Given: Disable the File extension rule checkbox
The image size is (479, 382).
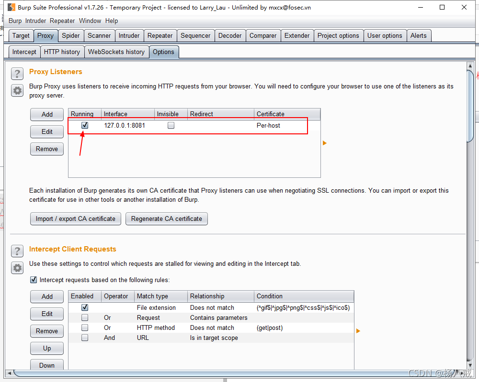Looking at the screenshot, I should tap(85, 307).
